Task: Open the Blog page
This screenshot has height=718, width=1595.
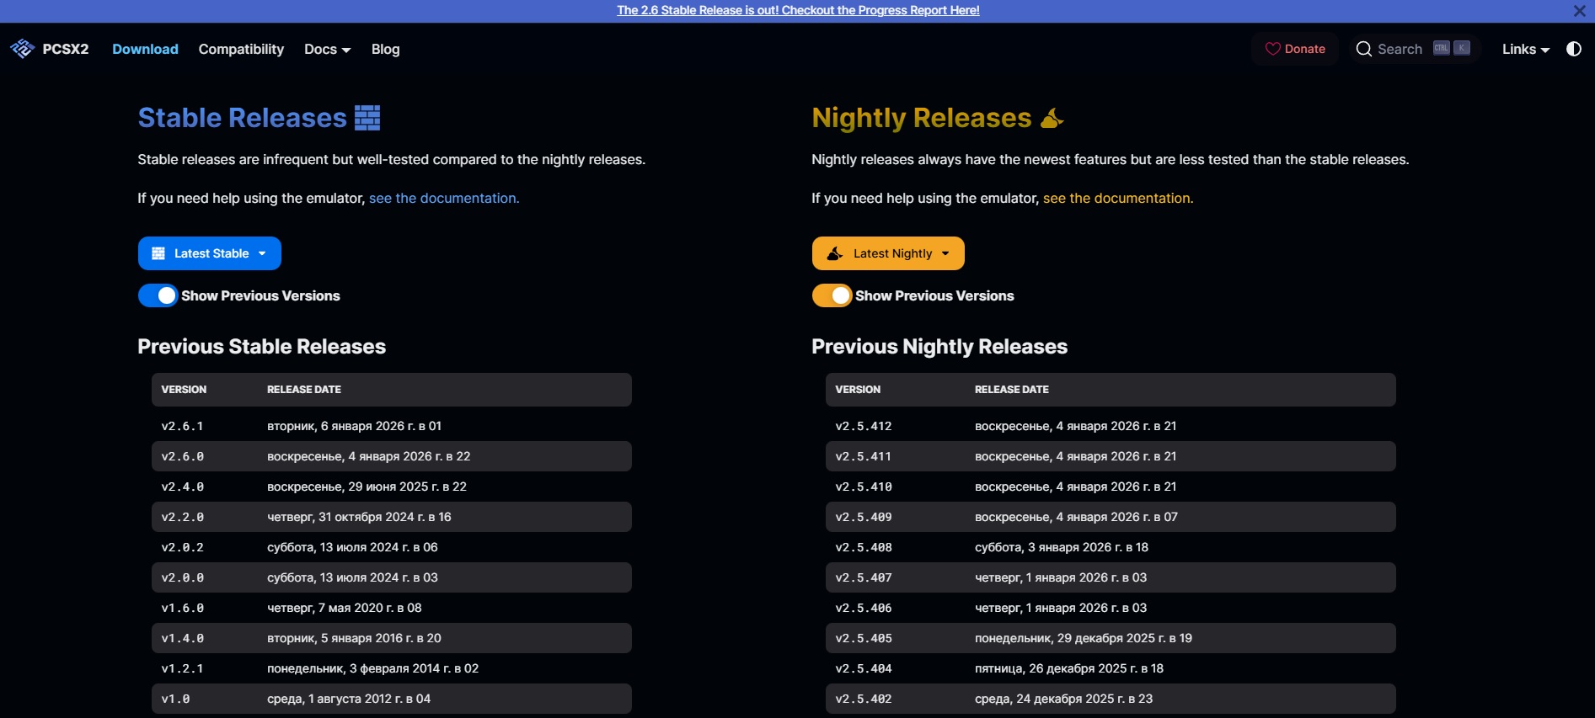Action: [385, 49]
